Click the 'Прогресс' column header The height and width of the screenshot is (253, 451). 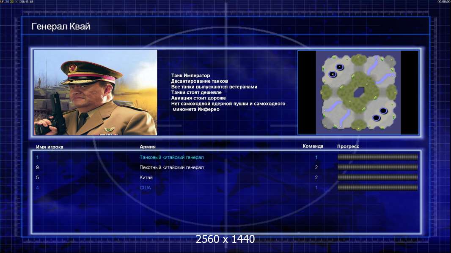click(348, 146)
